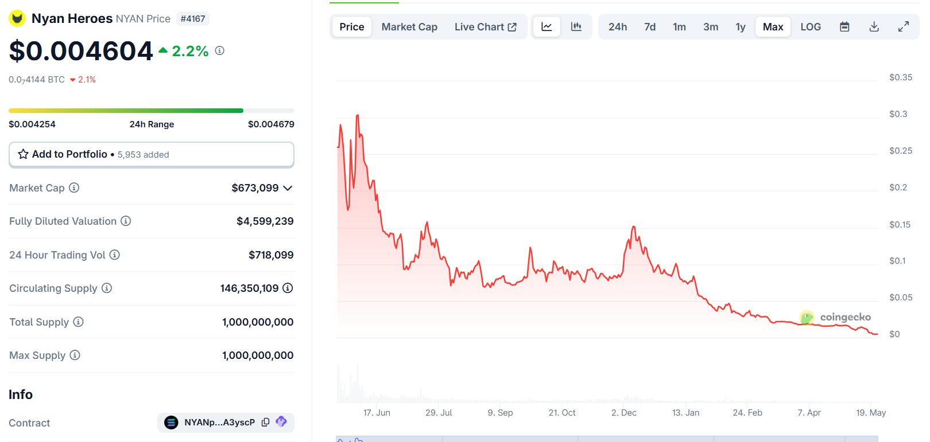The width and height of the screenshot is (930, 442).
Task: Show Total Supply info icon
Action: point(78,322)
